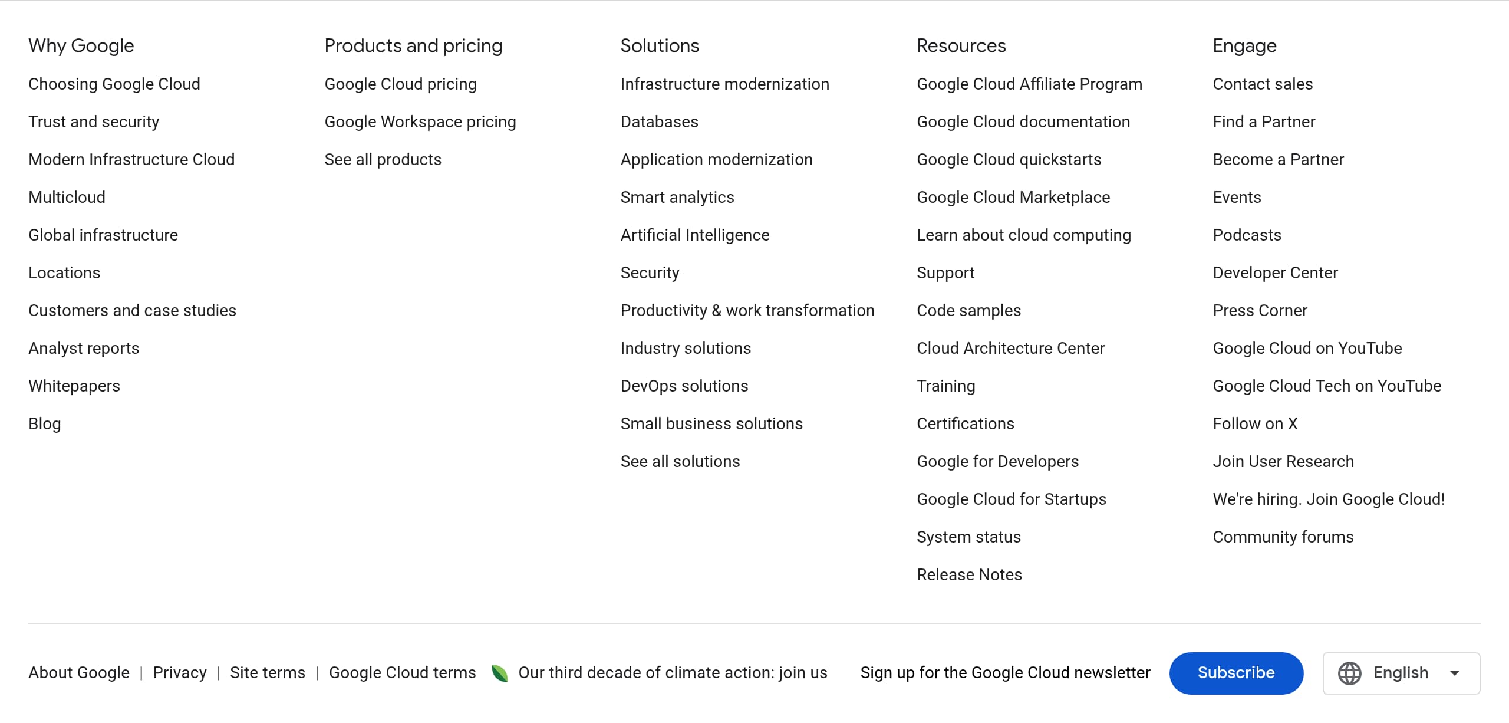Open the English language dropdown
Screen dimensions: 1509x723
(1401, 673)
